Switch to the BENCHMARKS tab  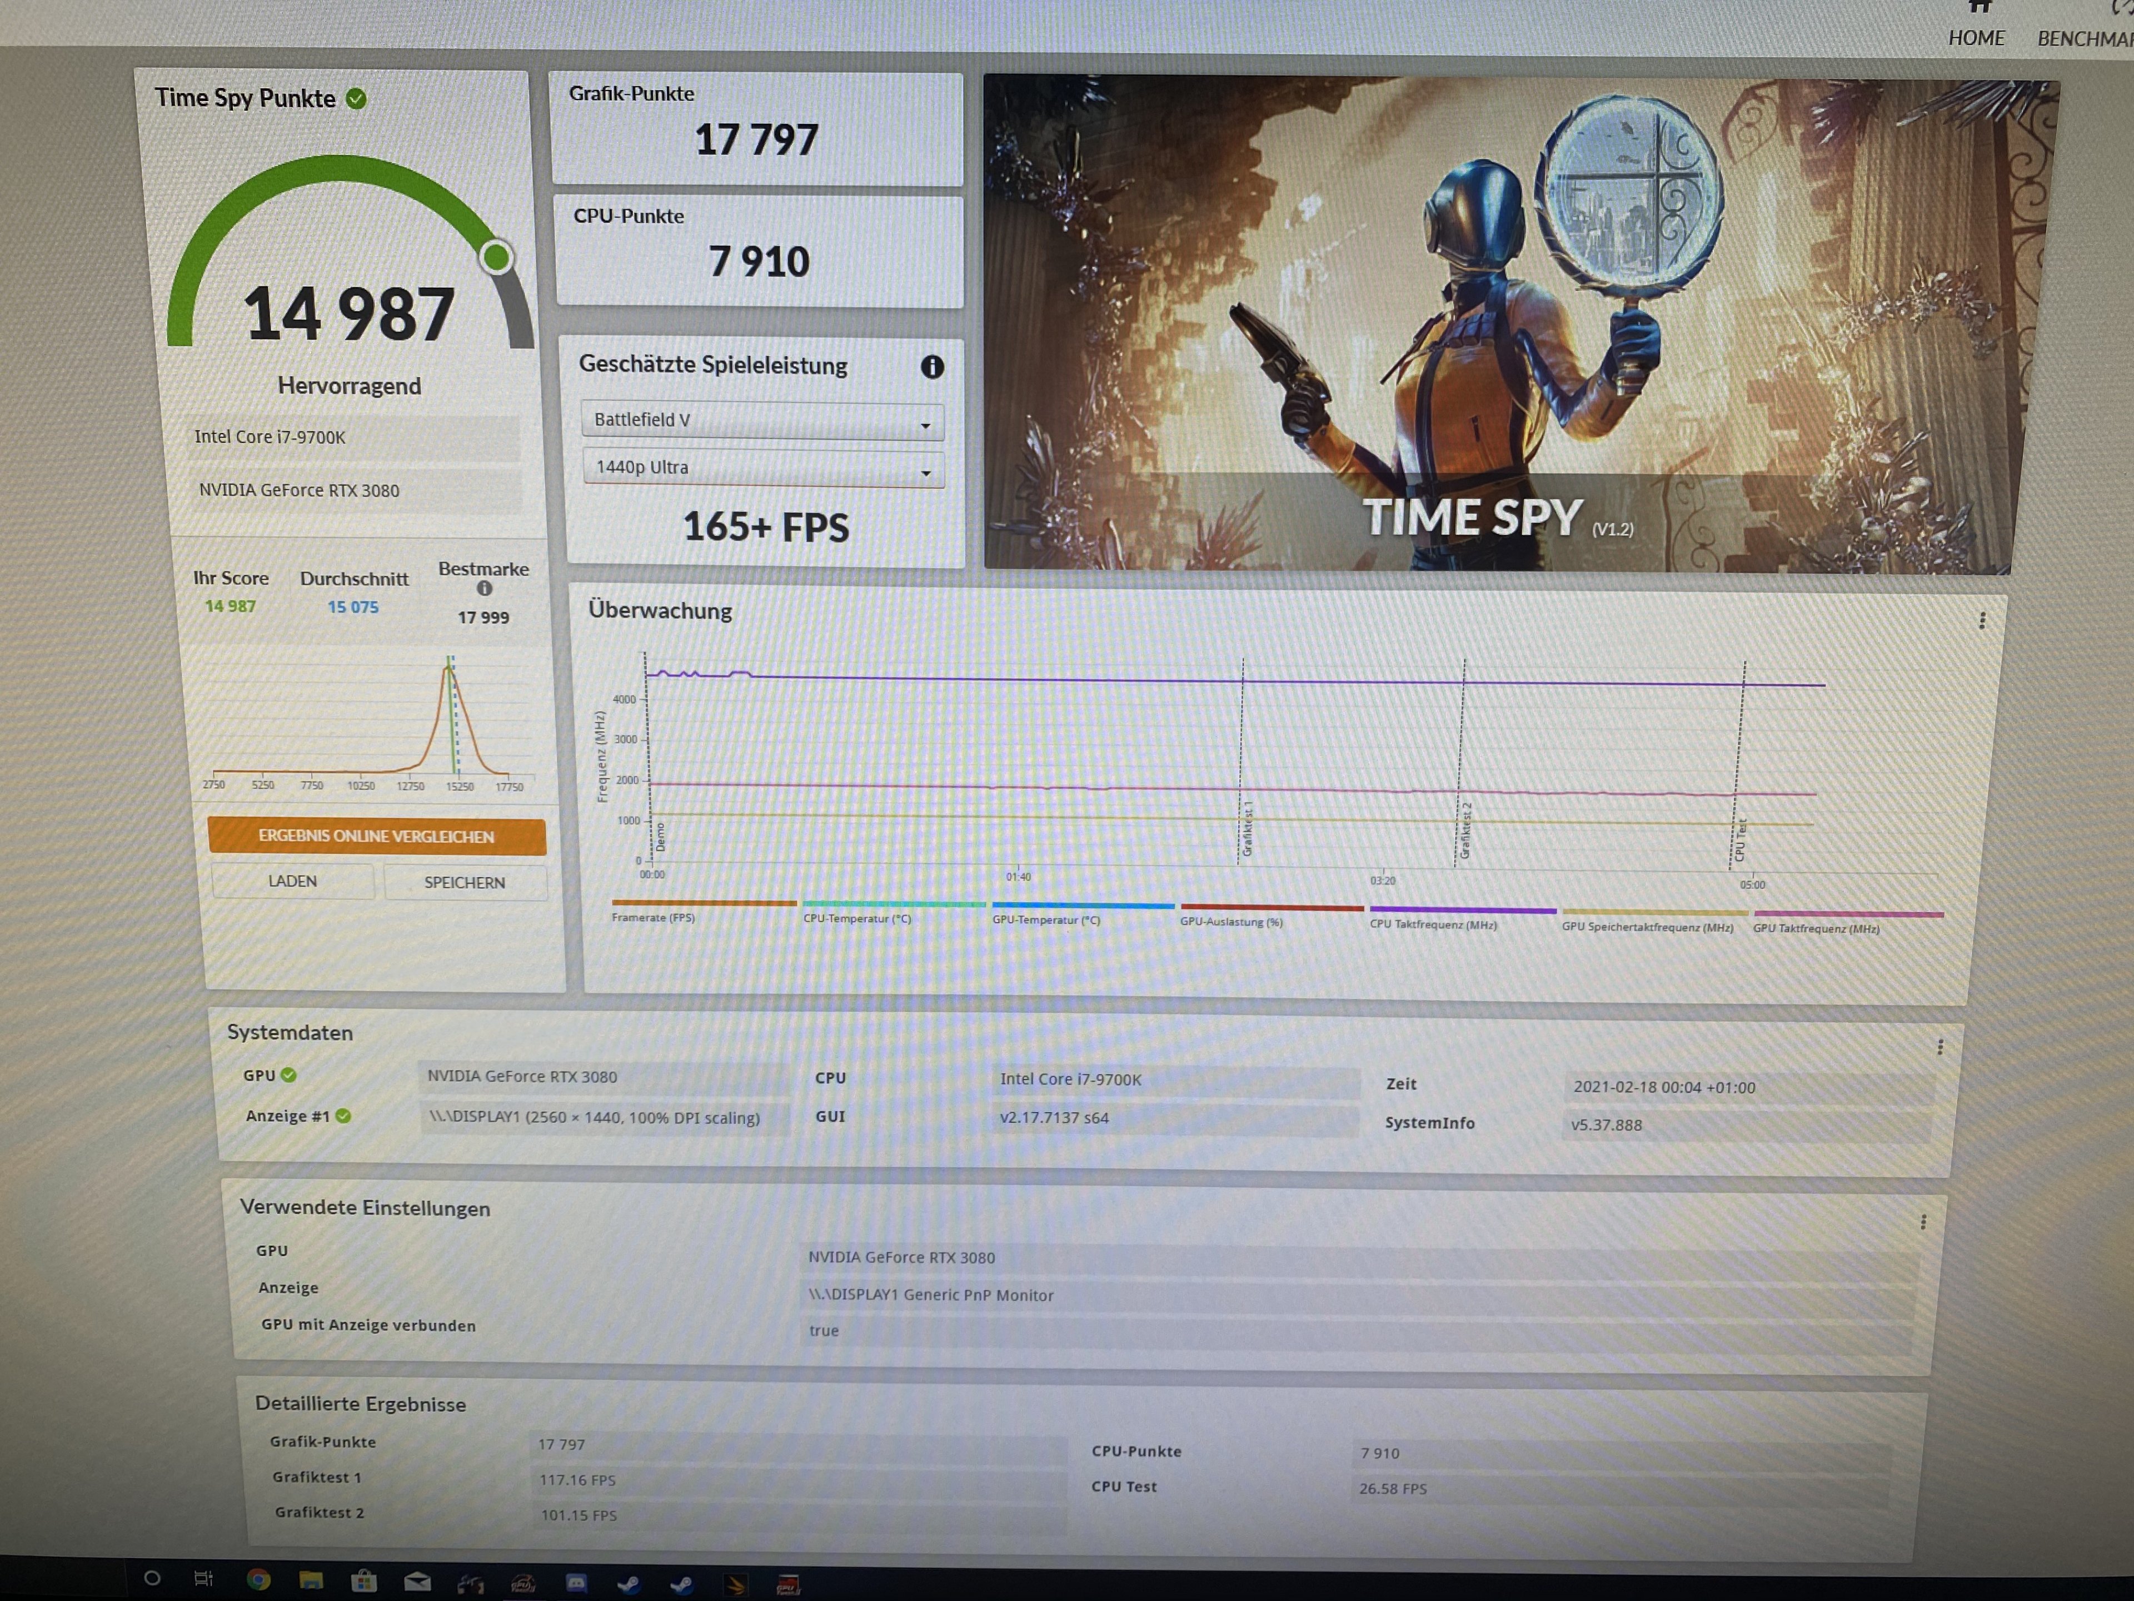(2084, 38)
